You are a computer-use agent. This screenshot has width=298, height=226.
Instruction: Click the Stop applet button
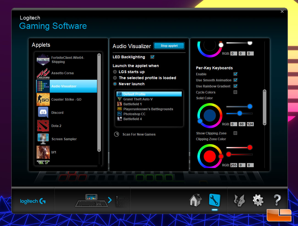pyautogui.click(x=169, y=46)
